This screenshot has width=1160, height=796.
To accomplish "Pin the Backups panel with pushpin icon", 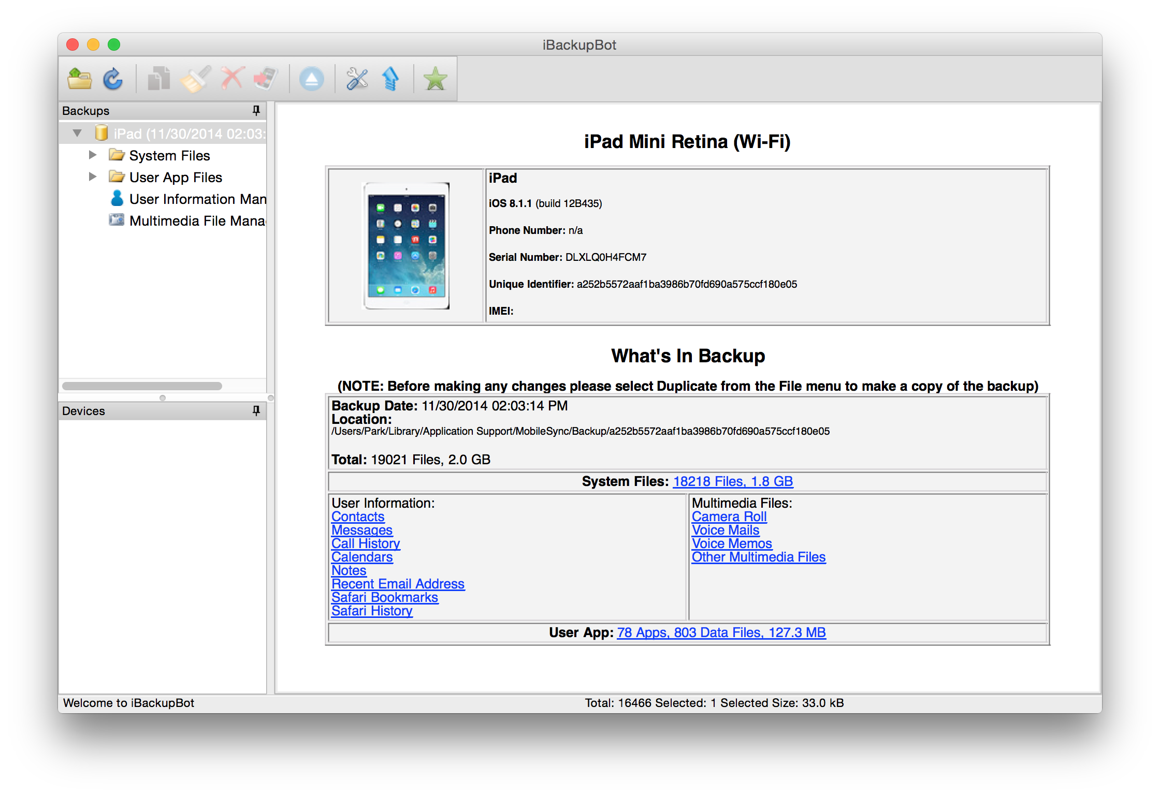I will coord(256,110).
